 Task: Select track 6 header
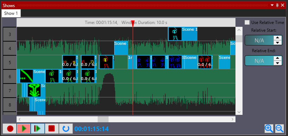10,76
